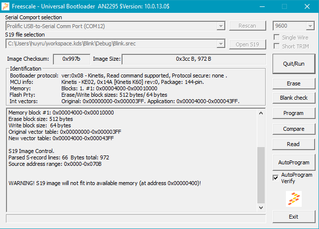Viewport: 319px width, 229px height.
Task: Click 'S19 Image Control.' log line
Action: pos(31,151)
